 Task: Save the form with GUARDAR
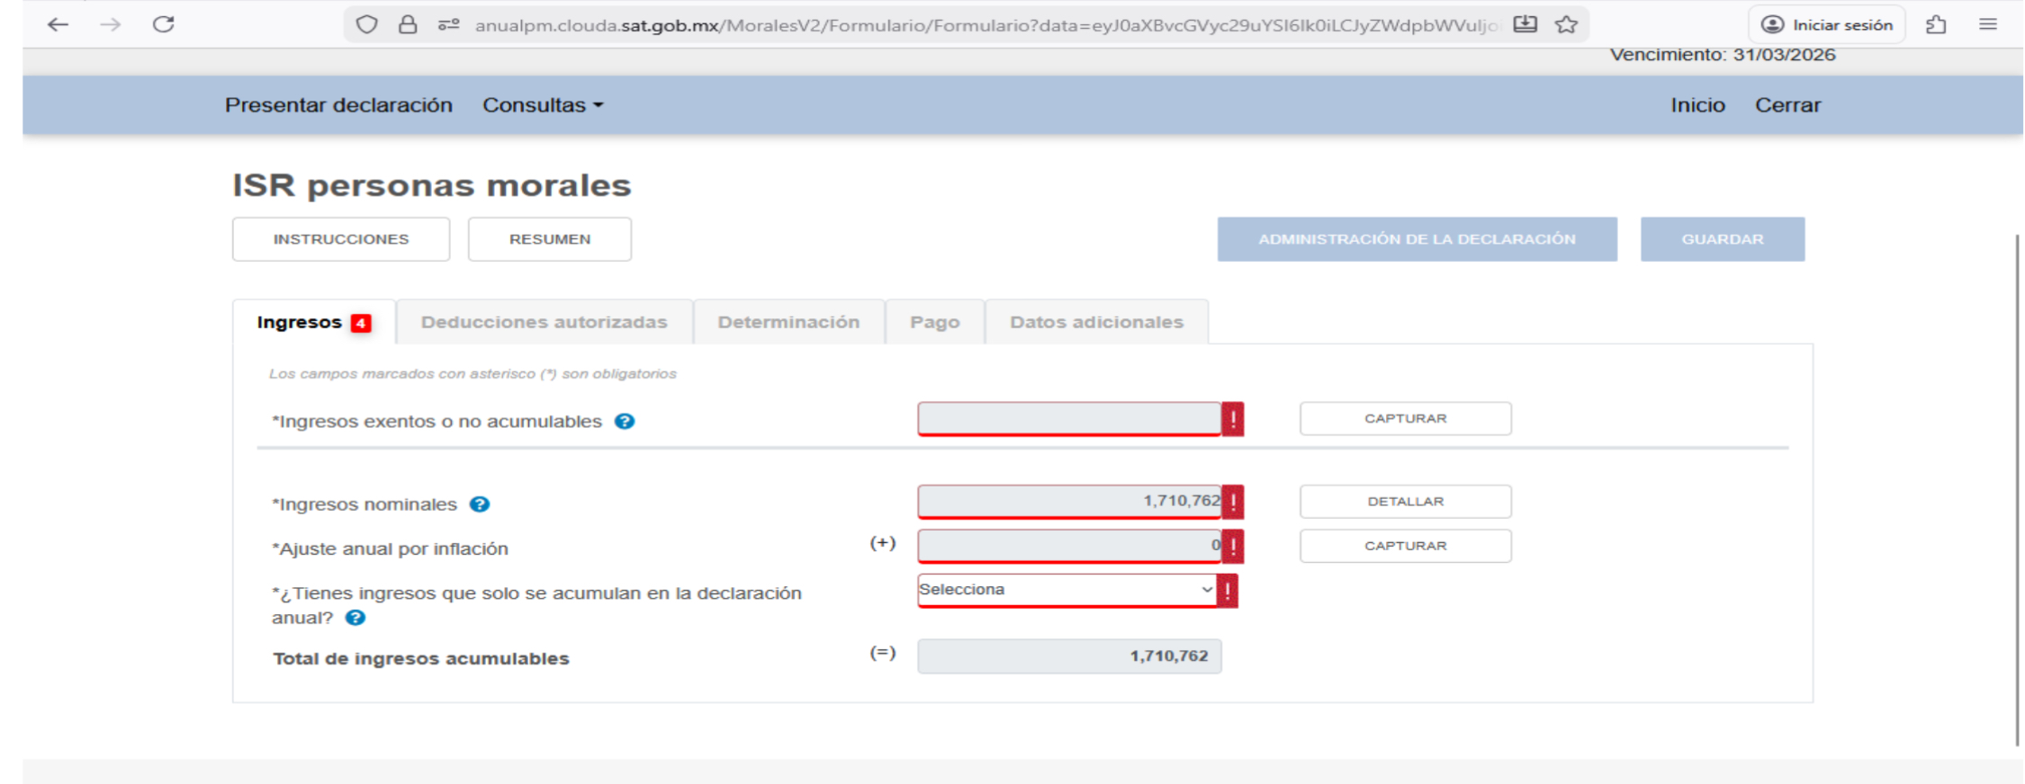tap(1722, 239)
